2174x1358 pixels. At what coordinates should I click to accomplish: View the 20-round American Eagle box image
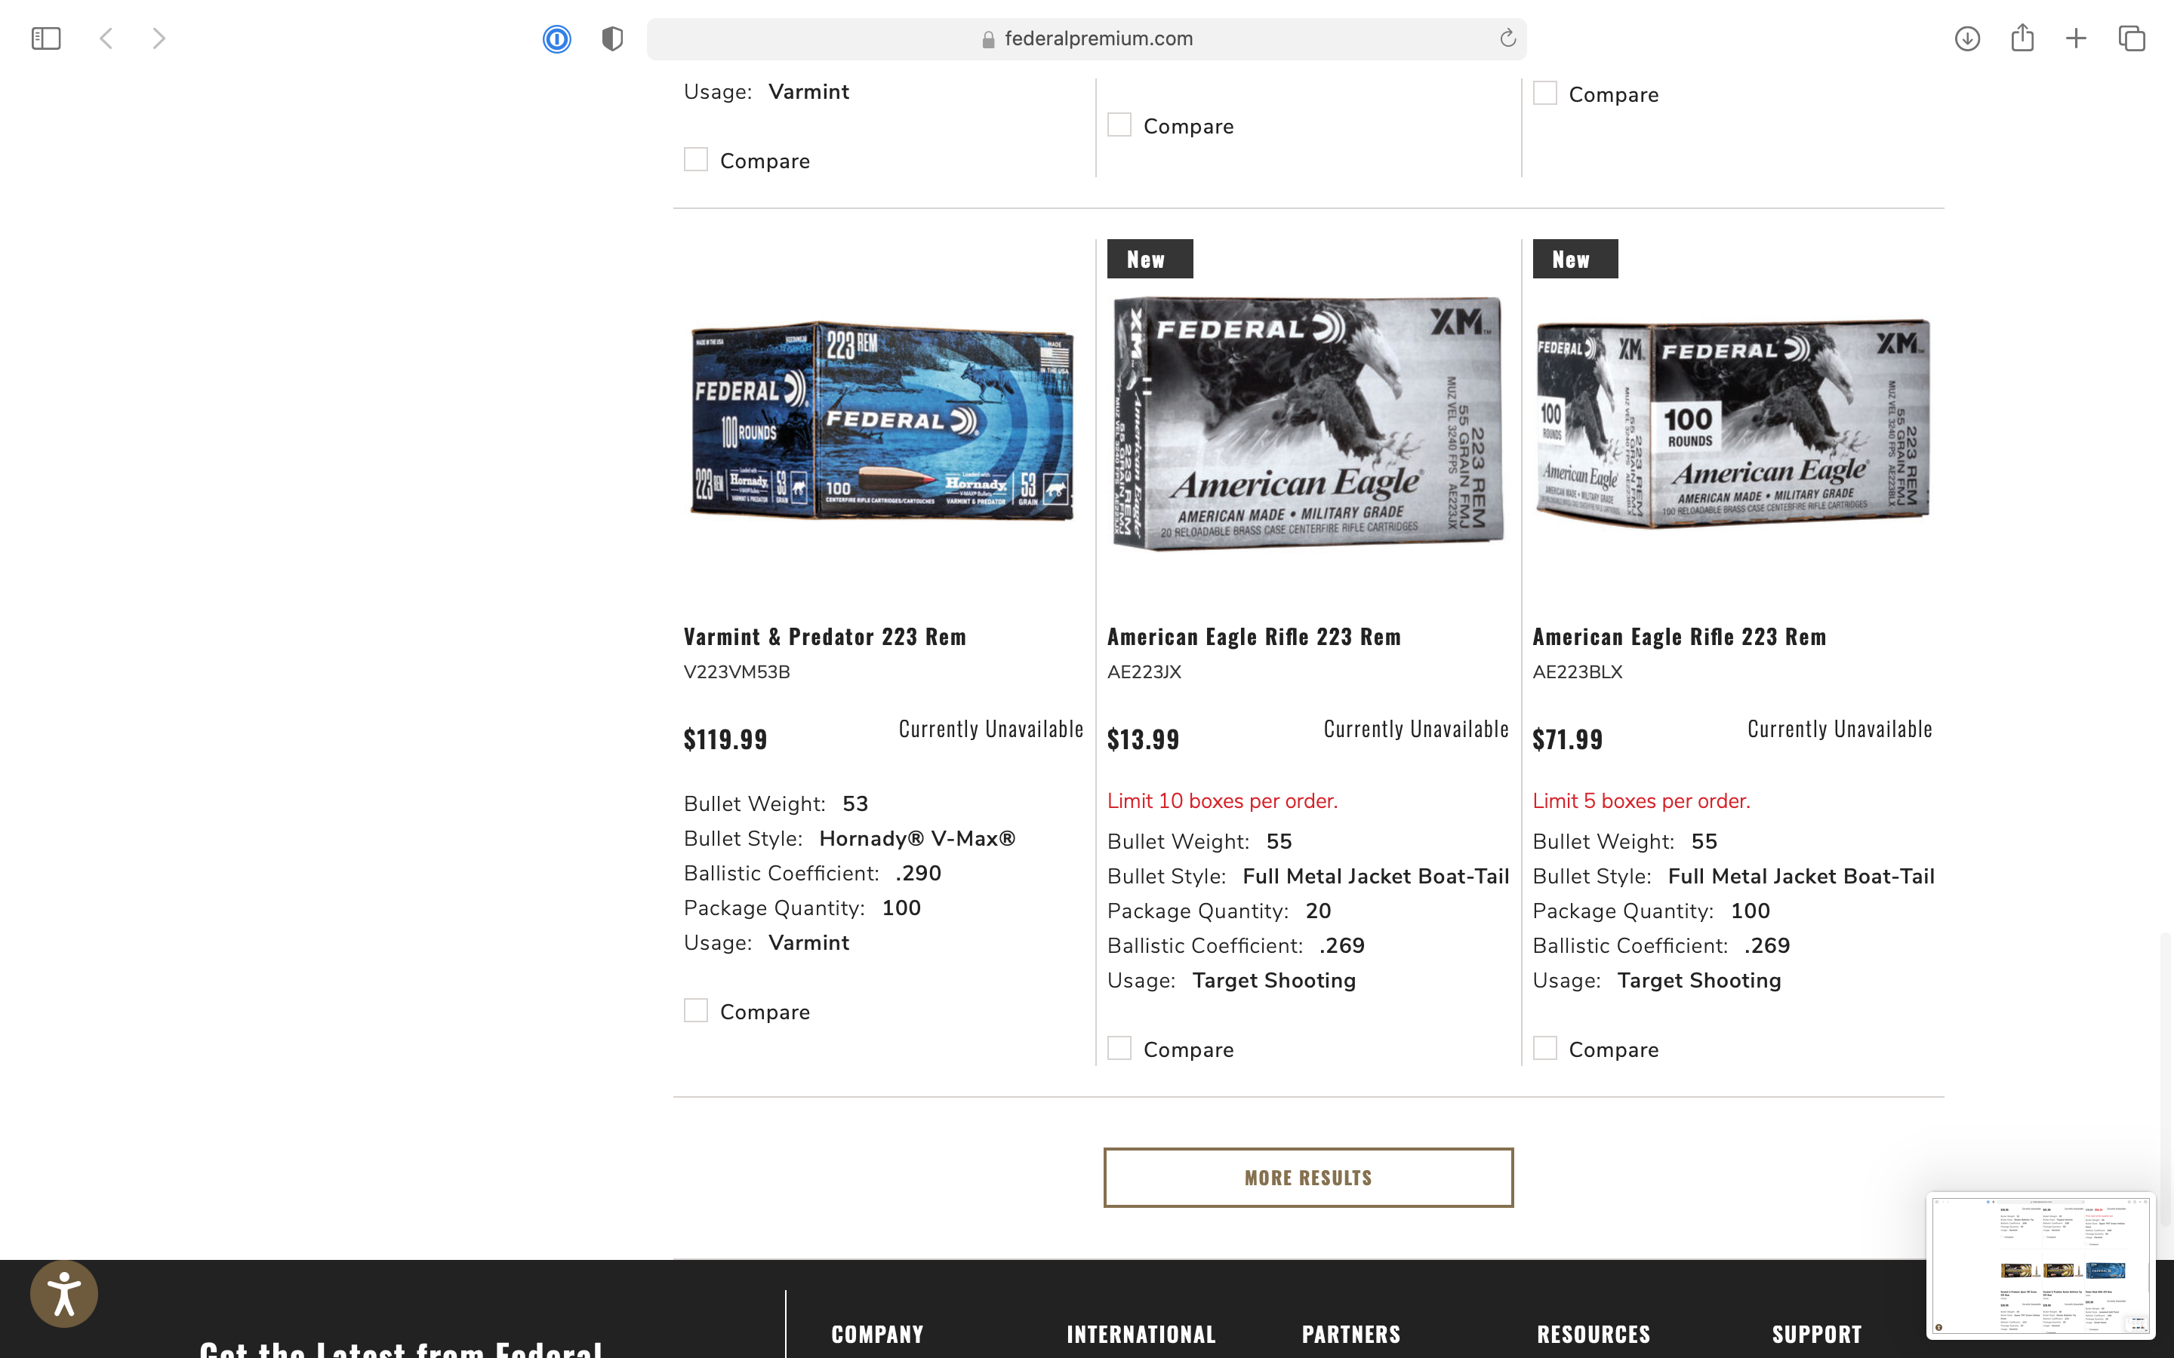point(1308,422)
